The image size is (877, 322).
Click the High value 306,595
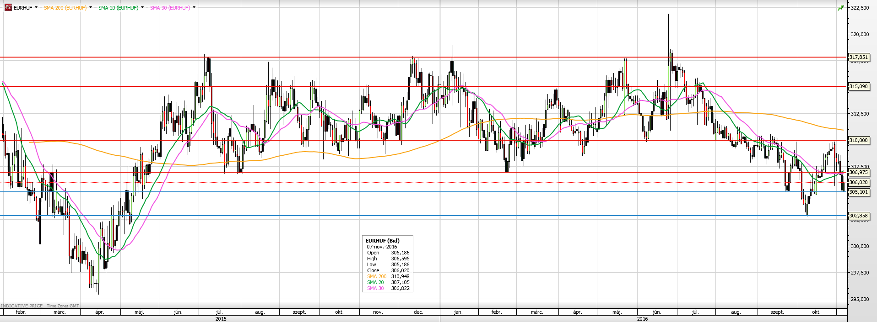[x=400, y=259]
